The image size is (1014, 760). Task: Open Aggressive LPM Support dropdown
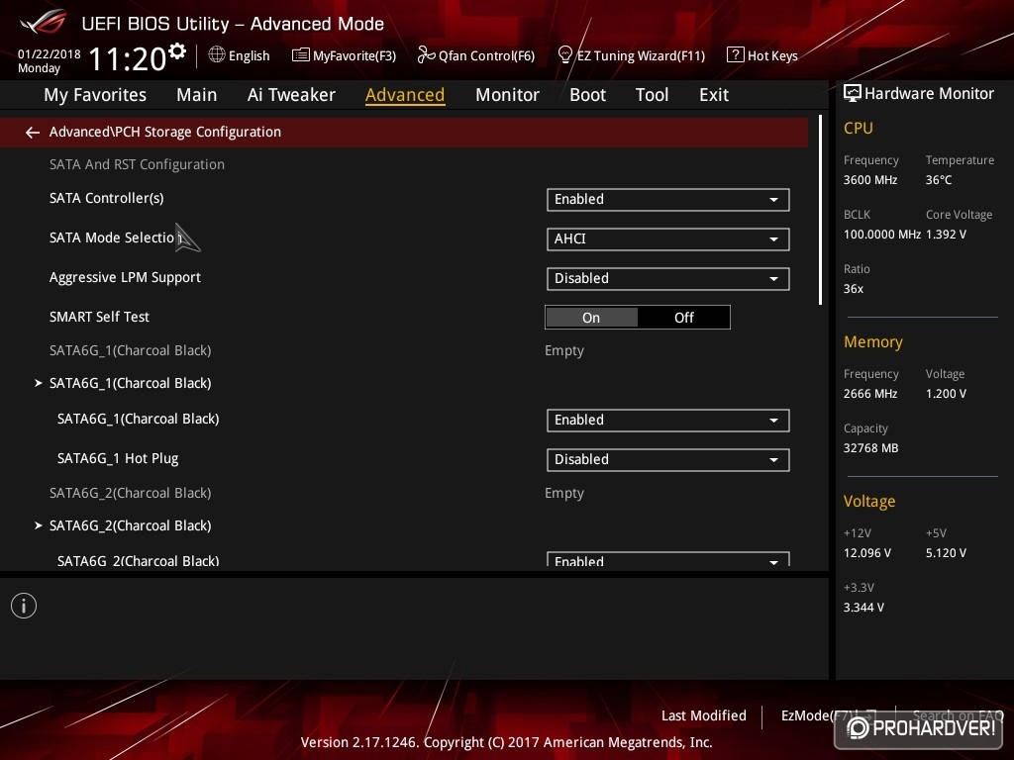667,278
